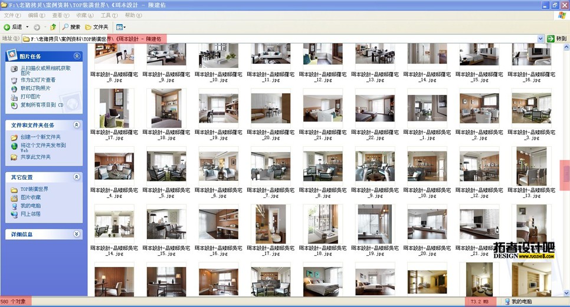
Task: Click the Forward arrow toolbar button
Action: tap(37, 27)
